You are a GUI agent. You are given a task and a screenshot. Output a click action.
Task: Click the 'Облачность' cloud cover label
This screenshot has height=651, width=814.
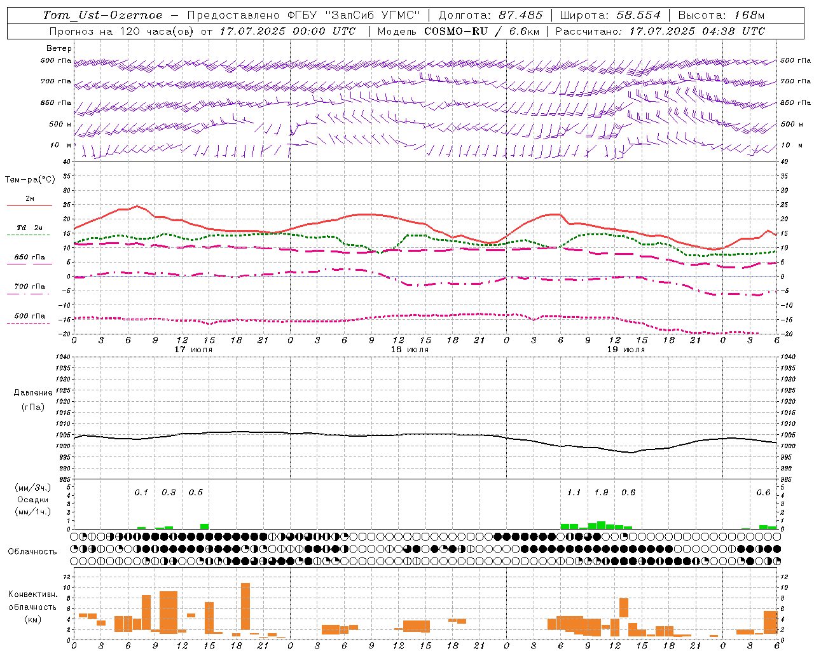(32, 552)
